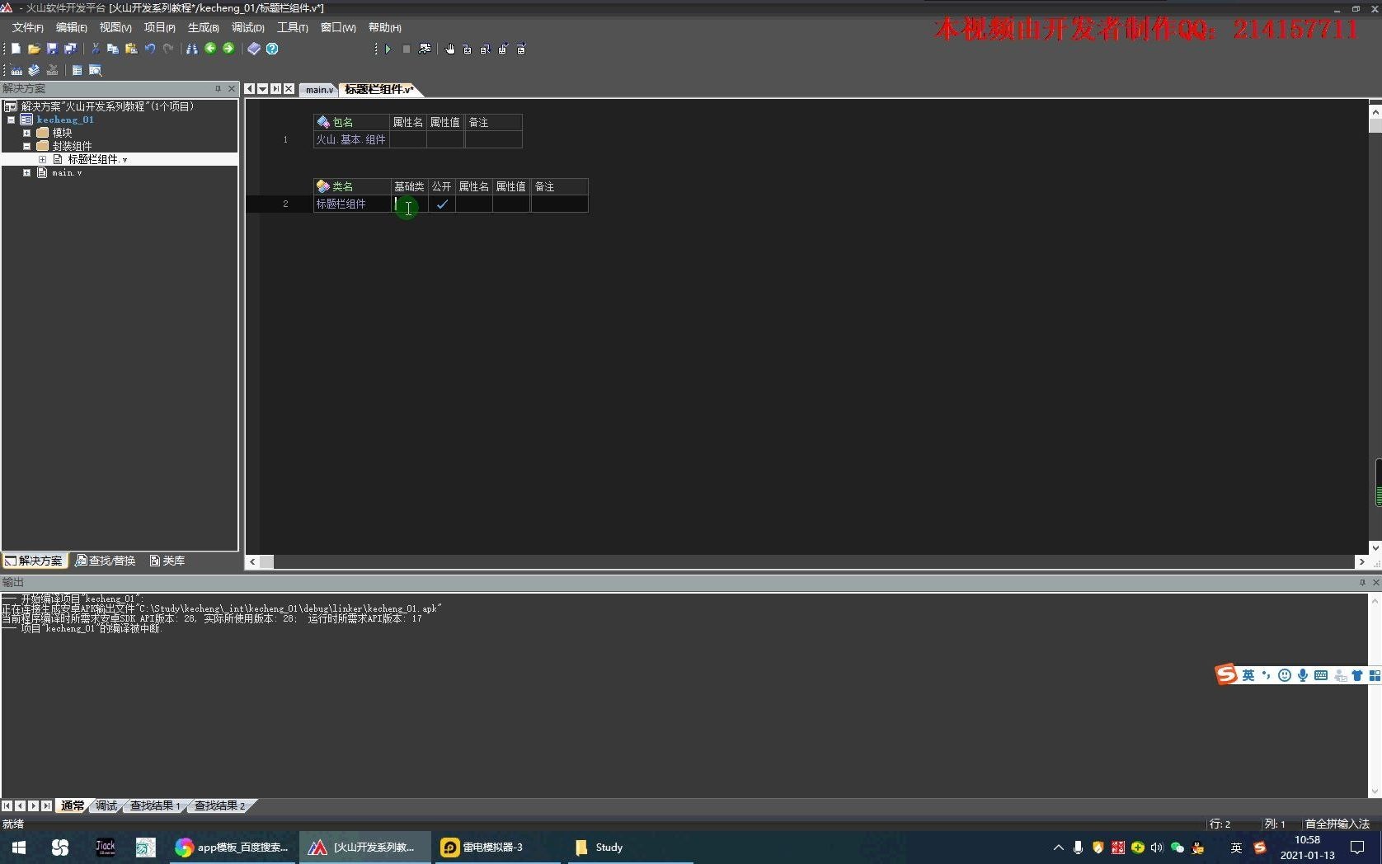Switch to the 调试 output tab
This screenshot has height=864, width=1382.
(106, 806)
